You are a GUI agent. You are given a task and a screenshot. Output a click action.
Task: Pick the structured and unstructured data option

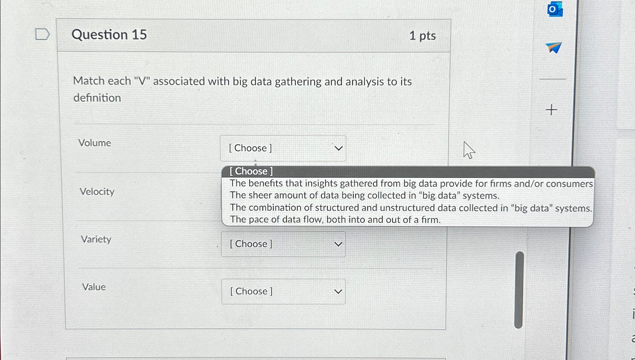[411, 207]
